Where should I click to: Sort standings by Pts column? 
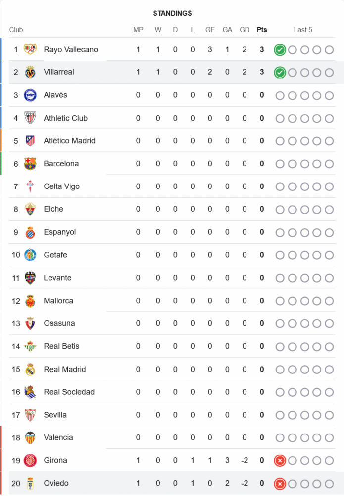262,30
